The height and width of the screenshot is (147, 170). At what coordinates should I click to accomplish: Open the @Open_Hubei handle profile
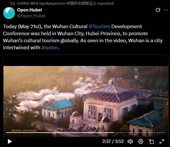pyautogui.click(x=31, y=16)
